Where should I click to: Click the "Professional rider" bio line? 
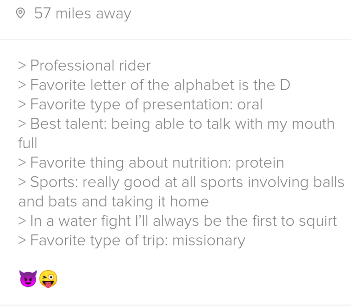(x=90, y=66)
